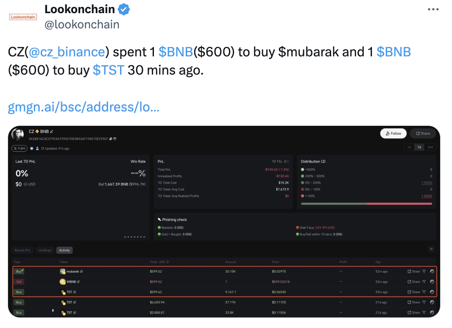Click the Share button beside Follow

click(x=423, y=133)
